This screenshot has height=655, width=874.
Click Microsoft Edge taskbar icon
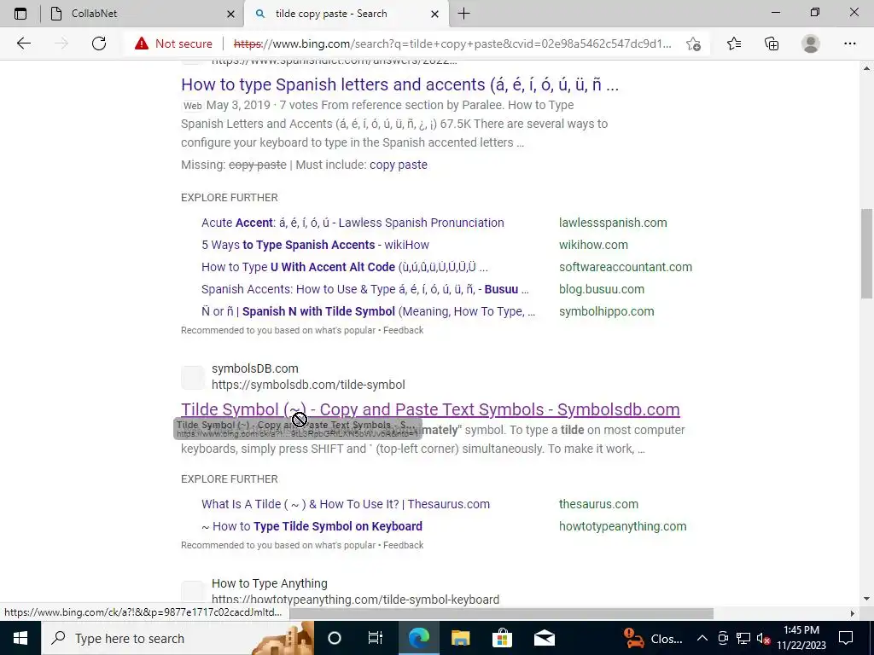tap(418, 638)
